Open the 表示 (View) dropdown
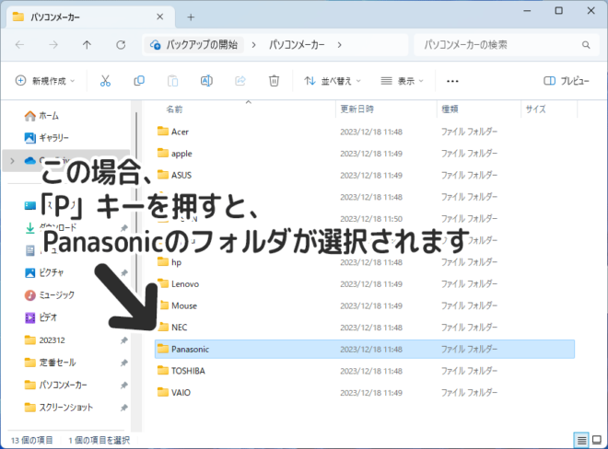The image size is (608, 449). 402,81
